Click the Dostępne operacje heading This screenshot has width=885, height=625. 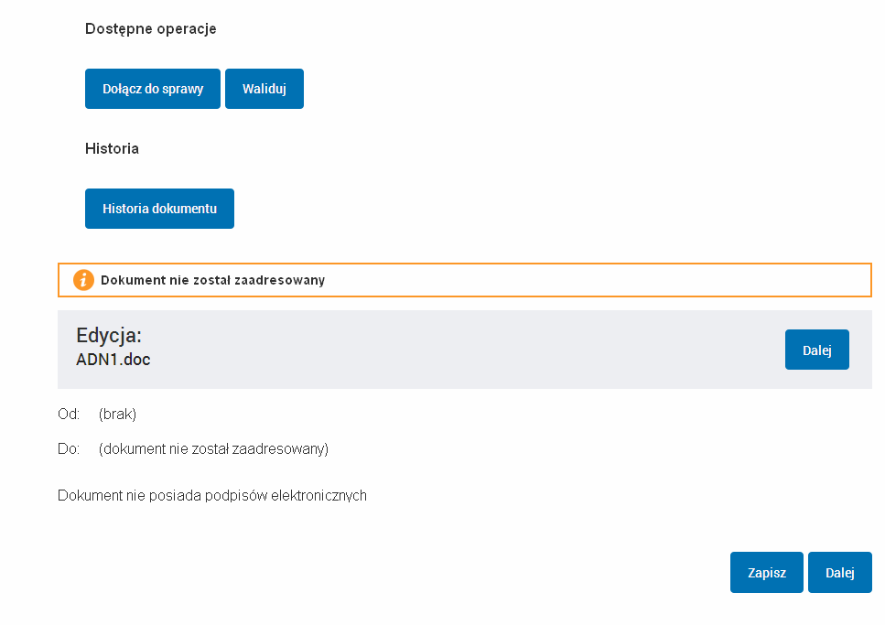point(151,28)
